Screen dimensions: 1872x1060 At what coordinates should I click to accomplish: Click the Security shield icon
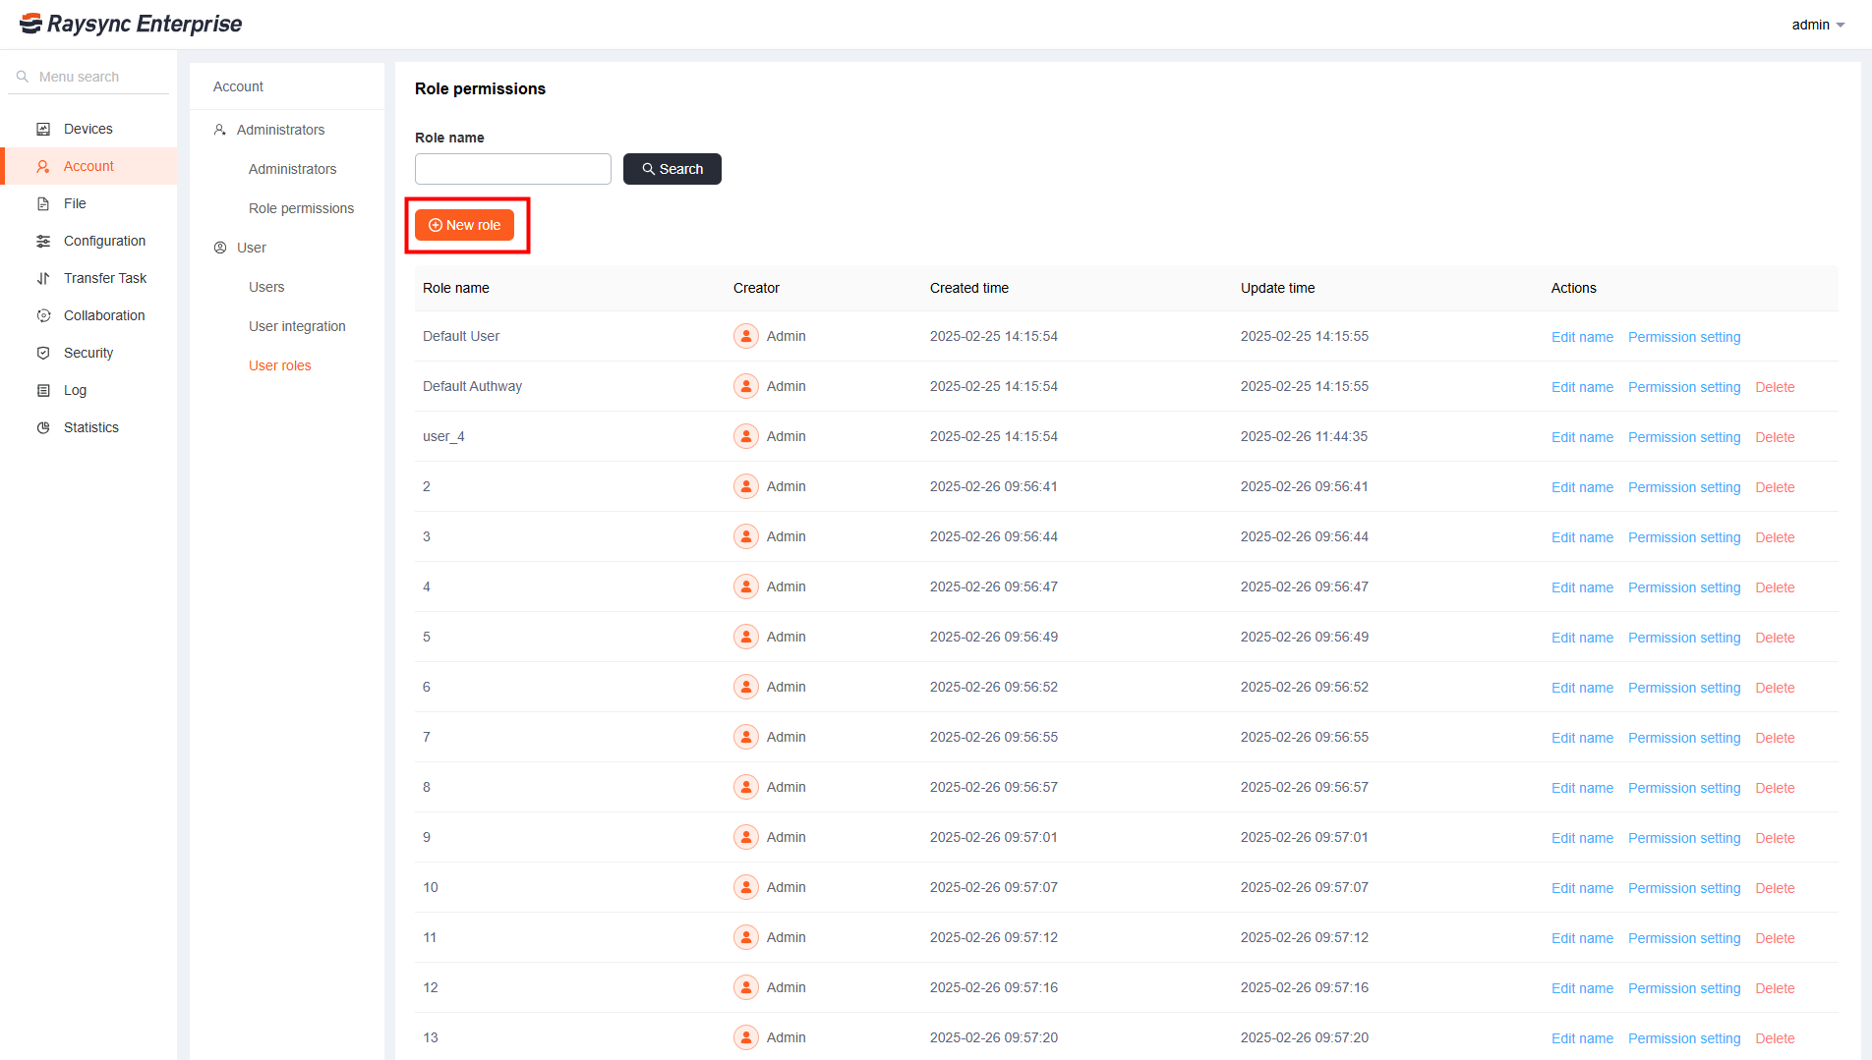43,353
